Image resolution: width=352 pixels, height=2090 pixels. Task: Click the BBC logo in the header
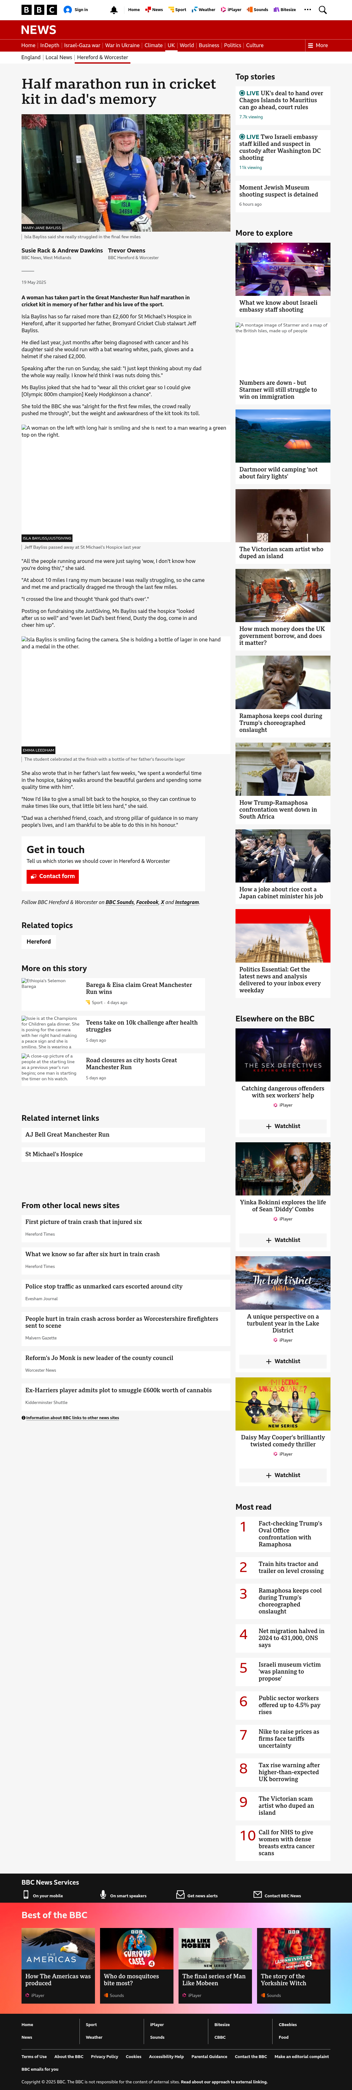pyautogui.click(x=39, y=10)
